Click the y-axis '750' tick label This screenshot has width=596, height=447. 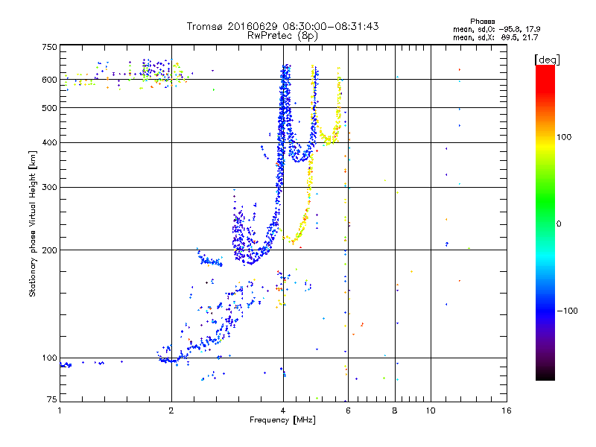pos(49,47)
